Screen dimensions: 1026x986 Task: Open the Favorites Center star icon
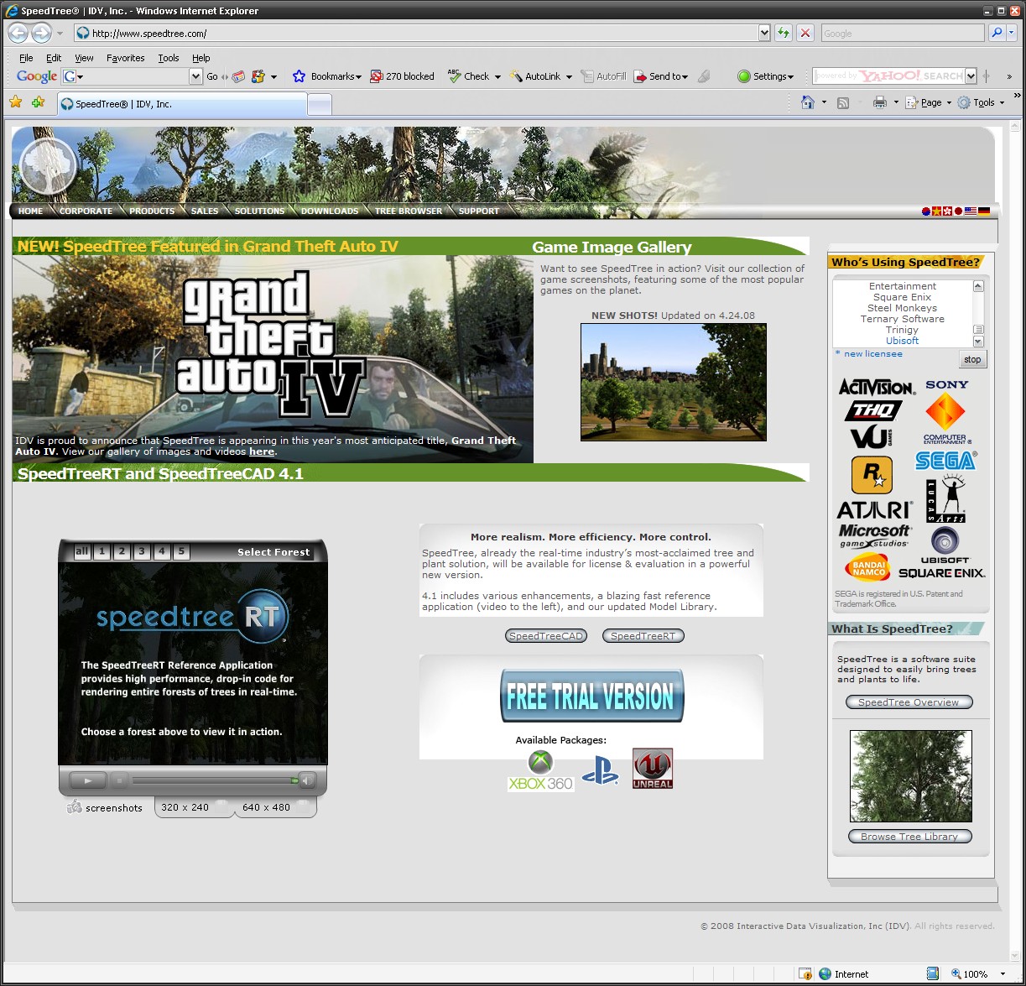pyautogui.click(x=15, y=102)
